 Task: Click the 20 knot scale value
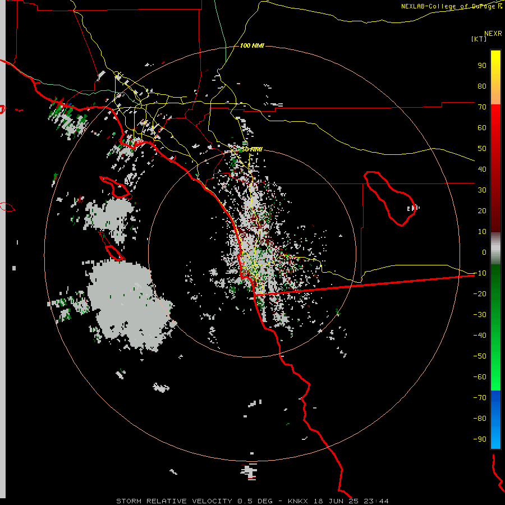click(482, 210)
